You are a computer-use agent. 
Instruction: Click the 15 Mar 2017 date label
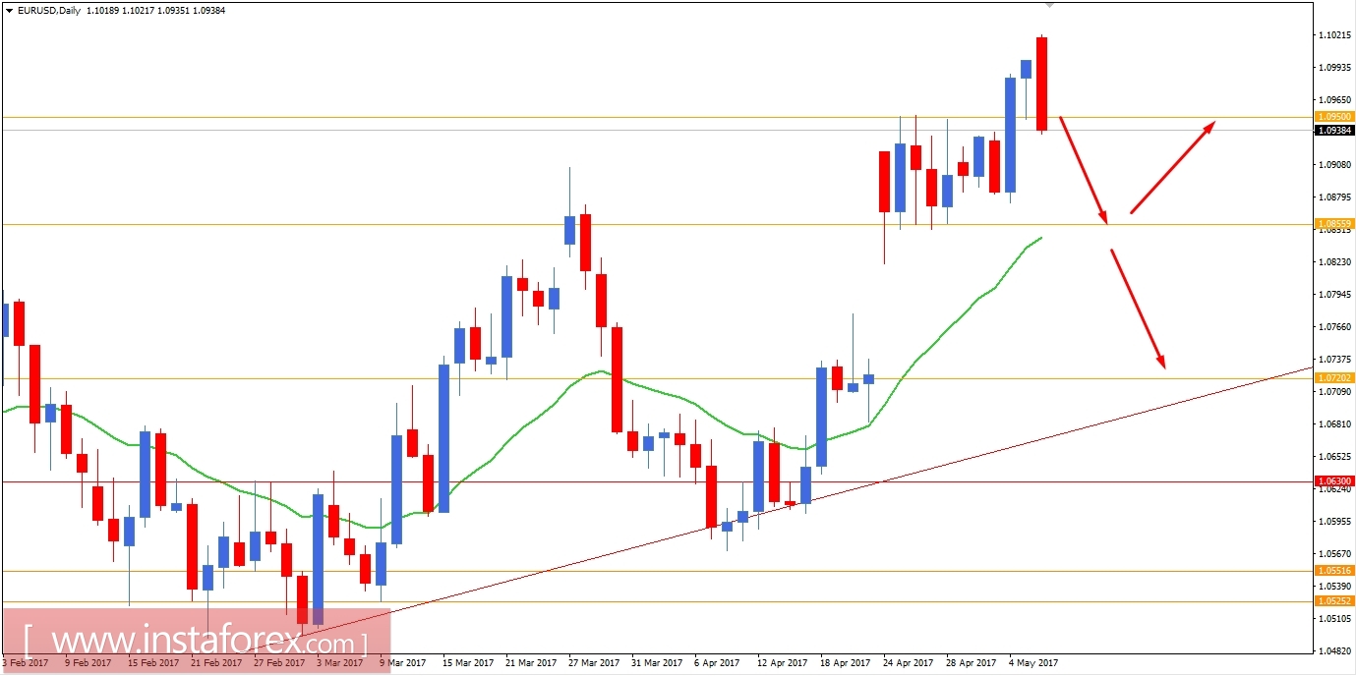point(468,663)
